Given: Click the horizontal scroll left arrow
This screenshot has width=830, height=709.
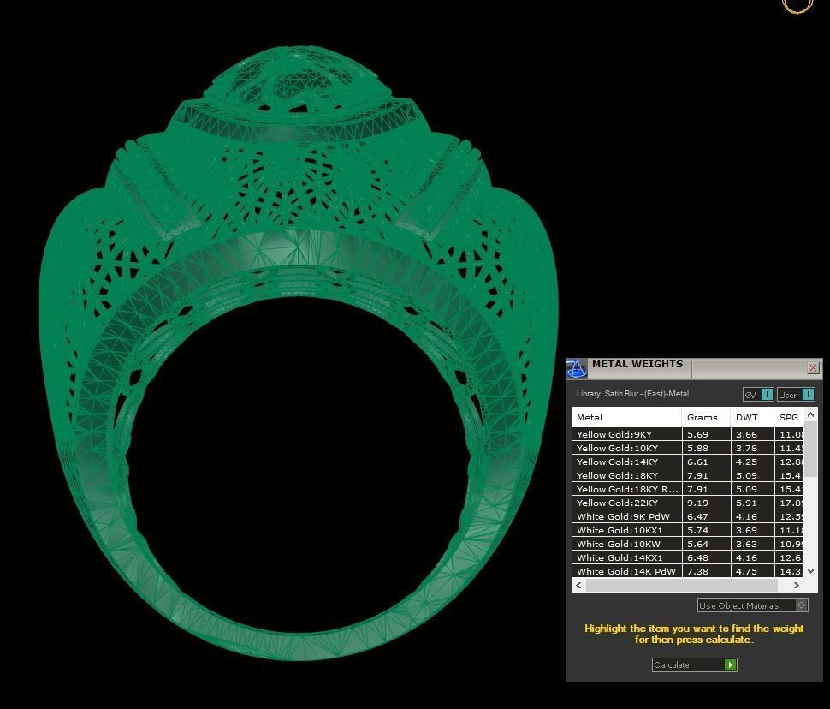Looking at the screenshot, I should [578, 585].
